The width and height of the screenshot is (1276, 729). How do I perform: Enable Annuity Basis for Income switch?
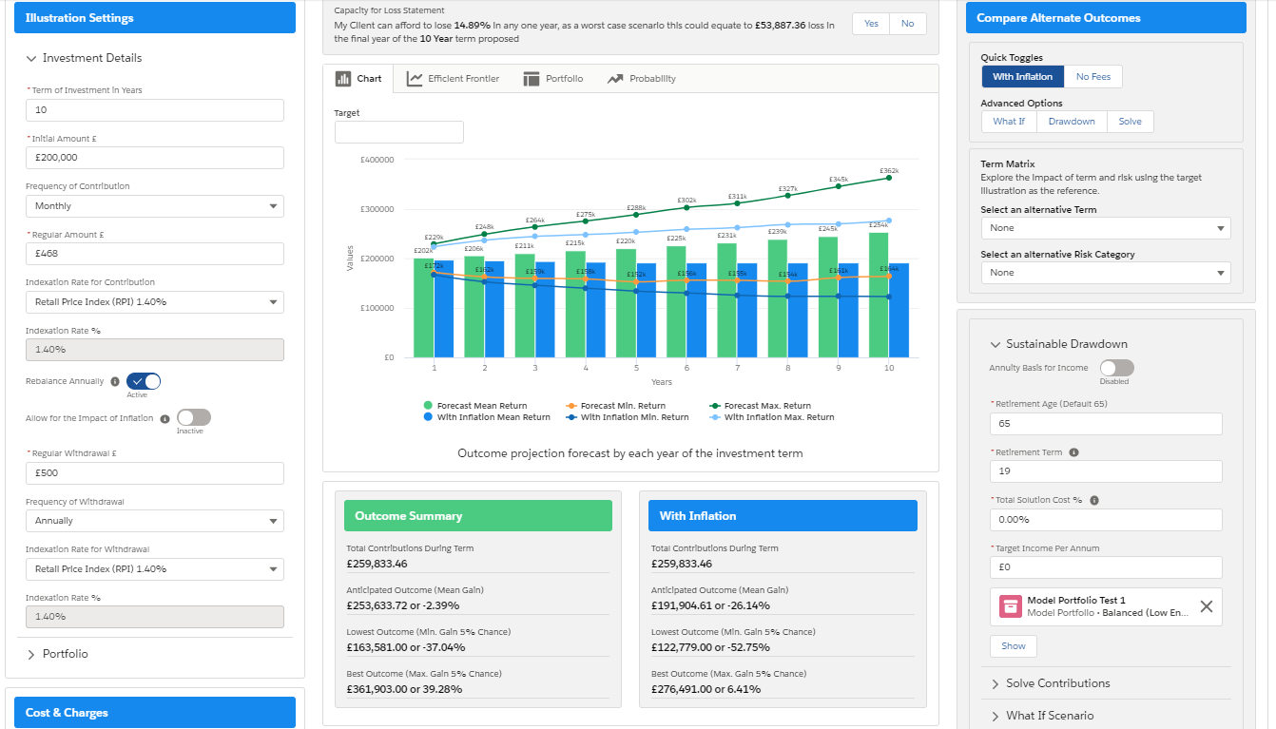coord(1117,368)
